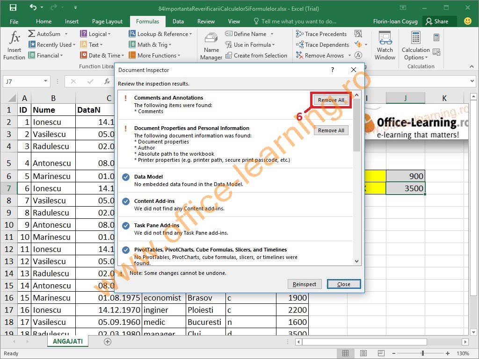The width and height of the screenshot is (479, 359).
Task: Toggle the Show Formulas icon
Action: click(358, 34)
